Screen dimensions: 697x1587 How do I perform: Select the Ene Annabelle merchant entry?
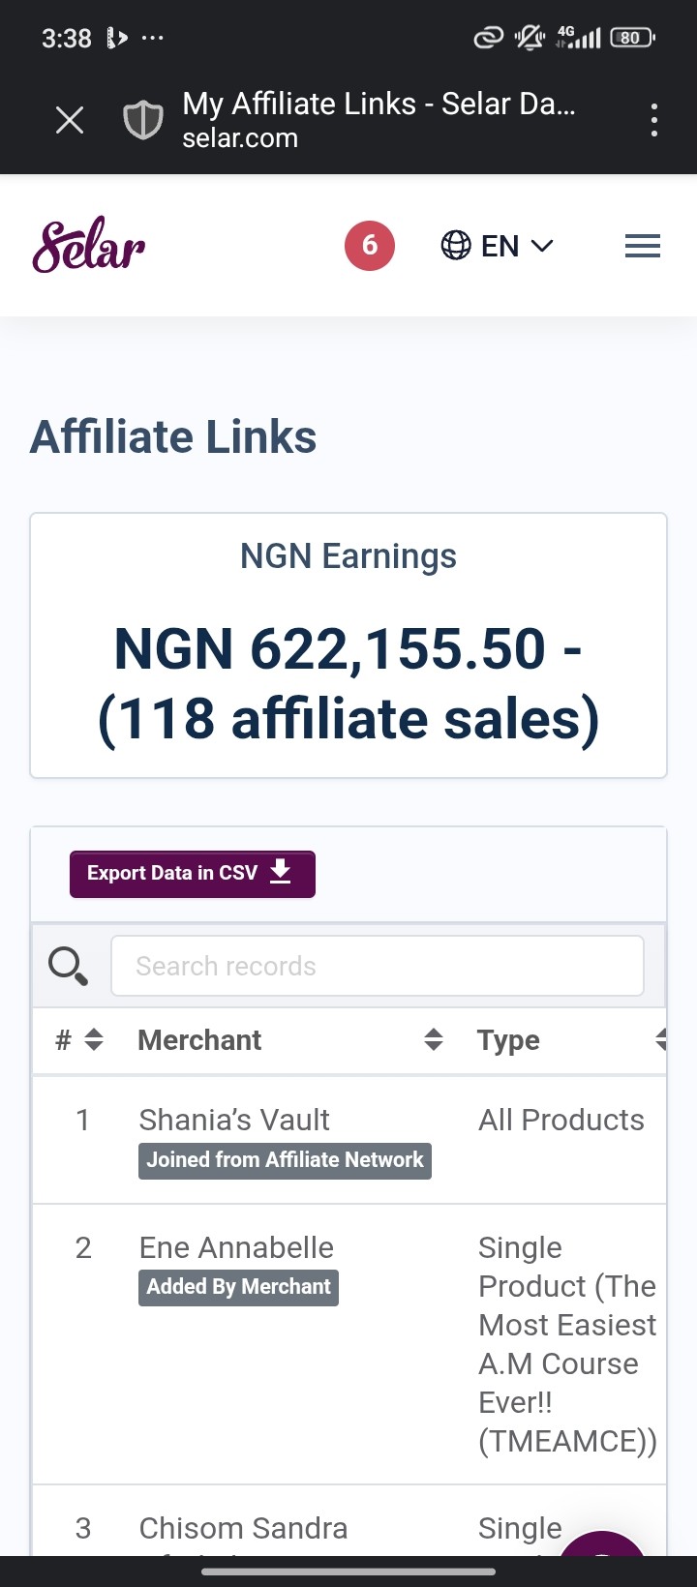(236, 1247)
